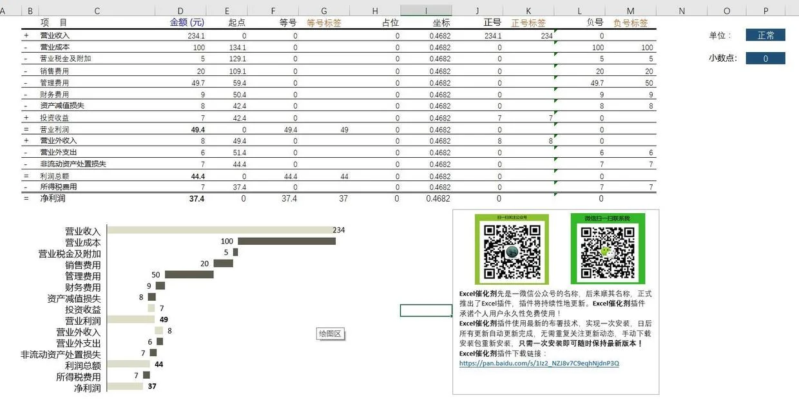
Task: Click the 等号标签 column header cell
Action: pyautogui.click(x=323, y=23)
